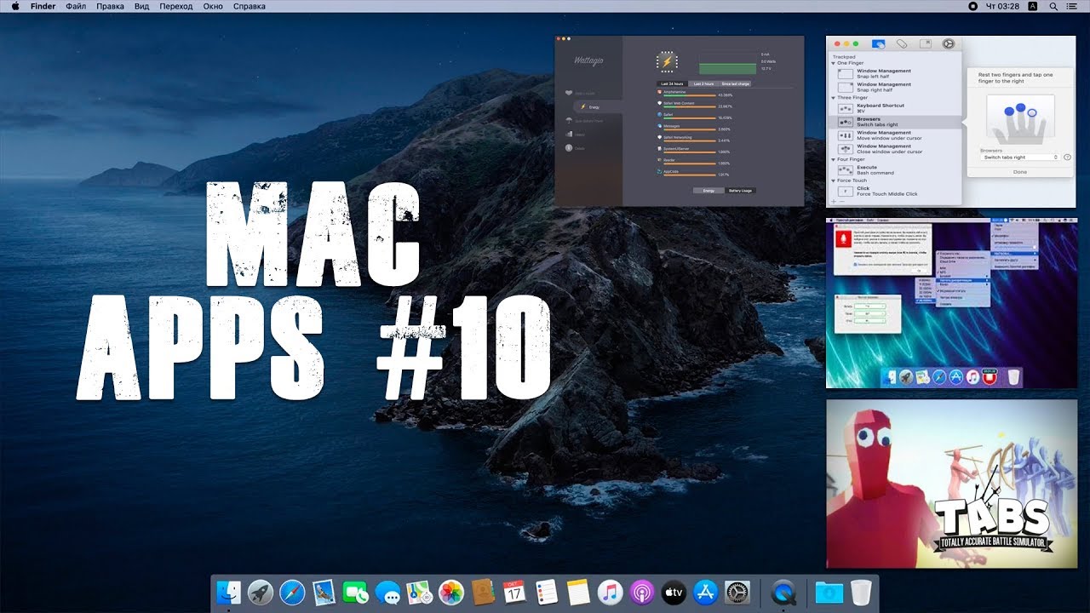Open Finder from the main Dock
1090x613 pixels.
pyautogui.click(x=229, y=593)
